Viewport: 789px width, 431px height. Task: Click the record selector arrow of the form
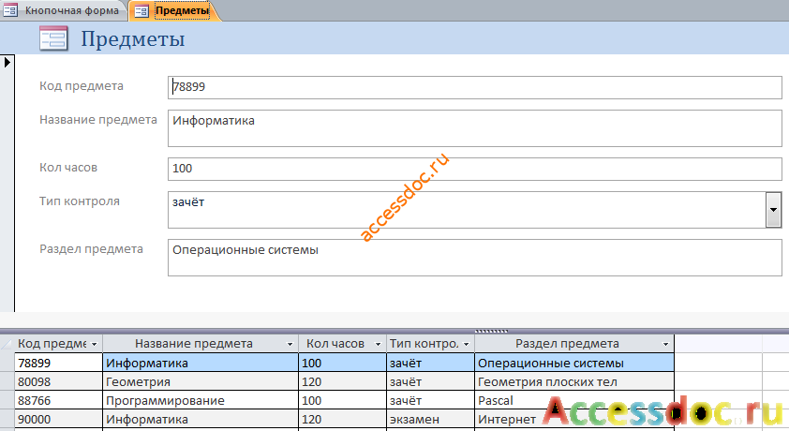point(7,63)
